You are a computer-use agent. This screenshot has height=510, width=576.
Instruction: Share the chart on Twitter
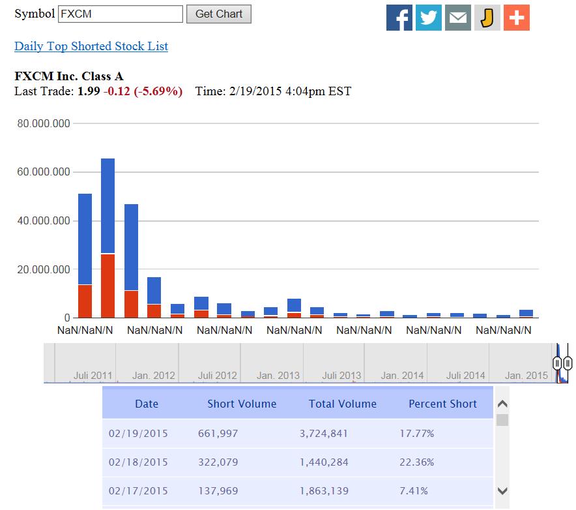[428, 18]
